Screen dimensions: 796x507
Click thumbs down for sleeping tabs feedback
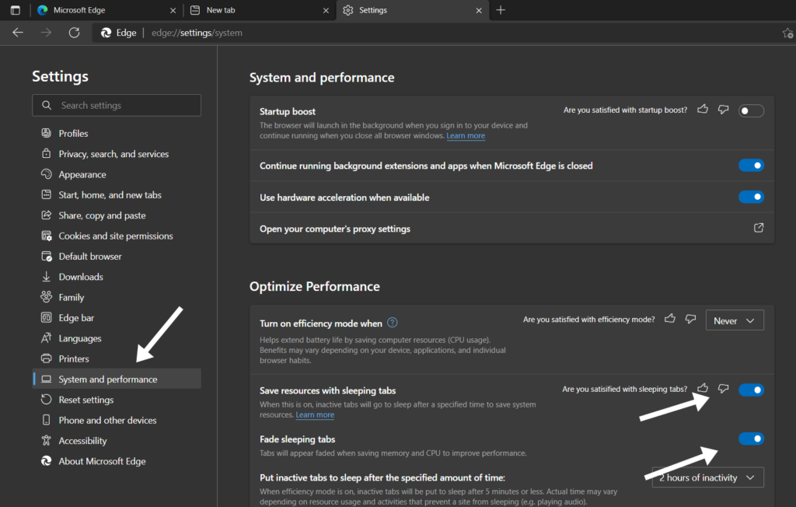point(723,390)
